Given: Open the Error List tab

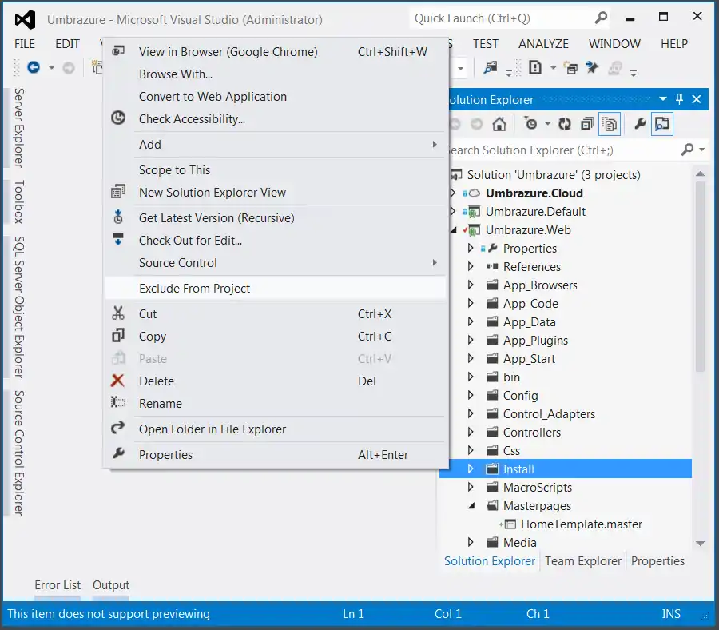Looking at the screenshot, I should [58, 585].
